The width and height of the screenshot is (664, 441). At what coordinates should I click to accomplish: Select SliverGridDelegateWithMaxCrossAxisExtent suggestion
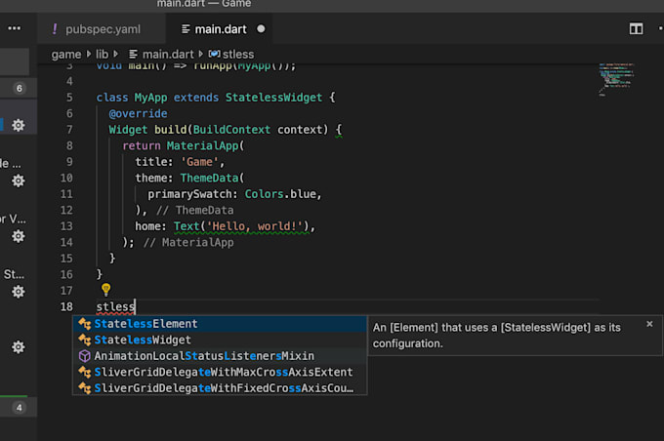click(x=220, y=372)
